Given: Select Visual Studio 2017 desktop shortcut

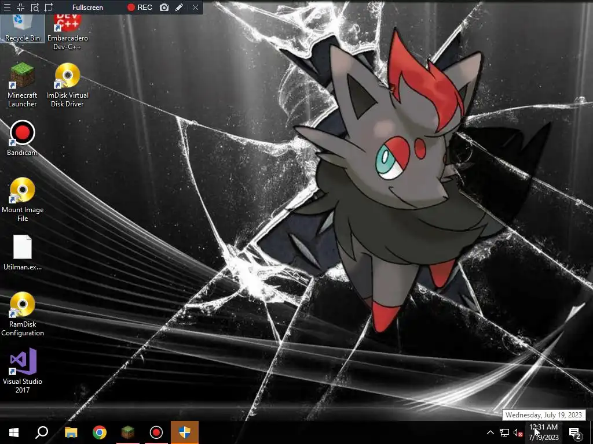Looking at the screenshot, I should pyautogui.click(x=23, y=371).
